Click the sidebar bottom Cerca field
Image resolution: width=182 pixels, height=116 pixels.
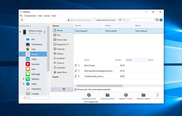(x=36, y=98)
